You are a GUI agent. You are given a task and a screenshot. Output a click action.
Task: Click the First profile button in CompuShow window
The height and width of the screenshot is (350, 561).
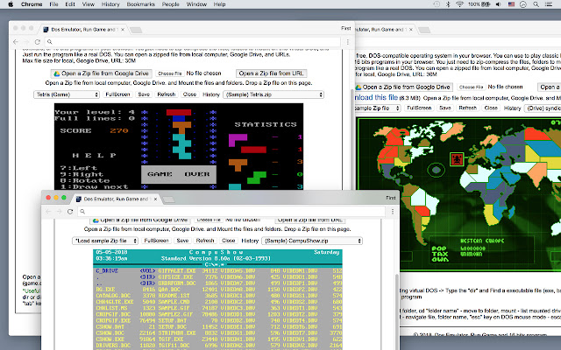click(x=391, y=198)
